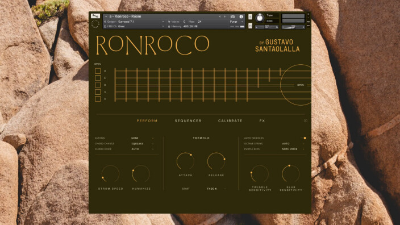This screenshot has width=400, height=225.
Task: Adjust the Tremolo Release knob
Action: click(x=216, y=161)
